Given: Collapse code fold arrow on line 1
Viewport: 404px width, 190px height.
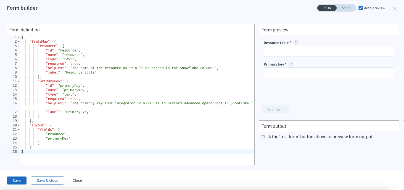Looking at the screenshot, I should pos(19,37).
